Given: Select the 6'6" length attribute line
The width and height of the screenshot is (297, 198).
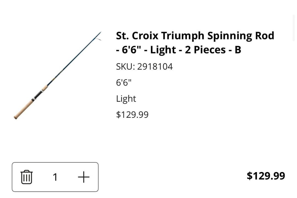Looking at the screenshot, I should tap(124, 82).
